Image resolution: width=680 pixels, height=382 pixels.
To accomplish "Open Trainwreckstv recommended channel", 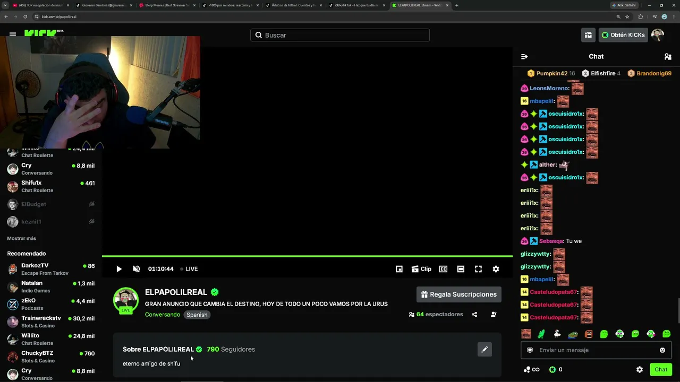I will pyautogui.click(x=51, y=322).
